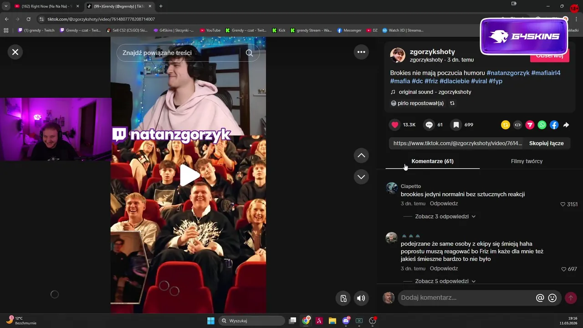The height and width of the screenshot is (328, 583).
Task: Click the Wyszukaj taskbar search box
Action: coord(252,321)
